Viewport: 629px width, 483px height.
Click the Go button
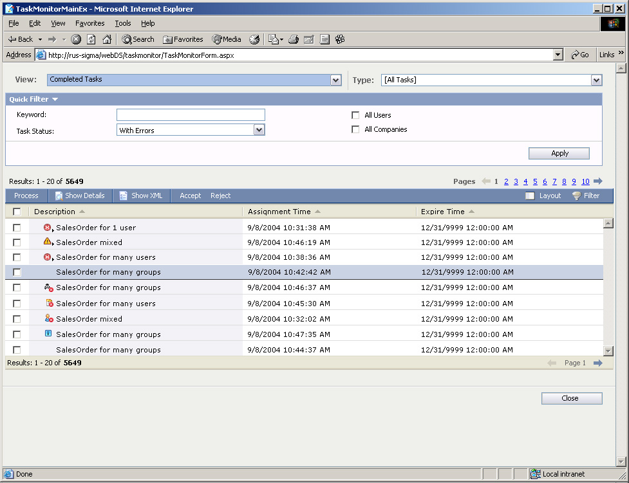[580, 55]
